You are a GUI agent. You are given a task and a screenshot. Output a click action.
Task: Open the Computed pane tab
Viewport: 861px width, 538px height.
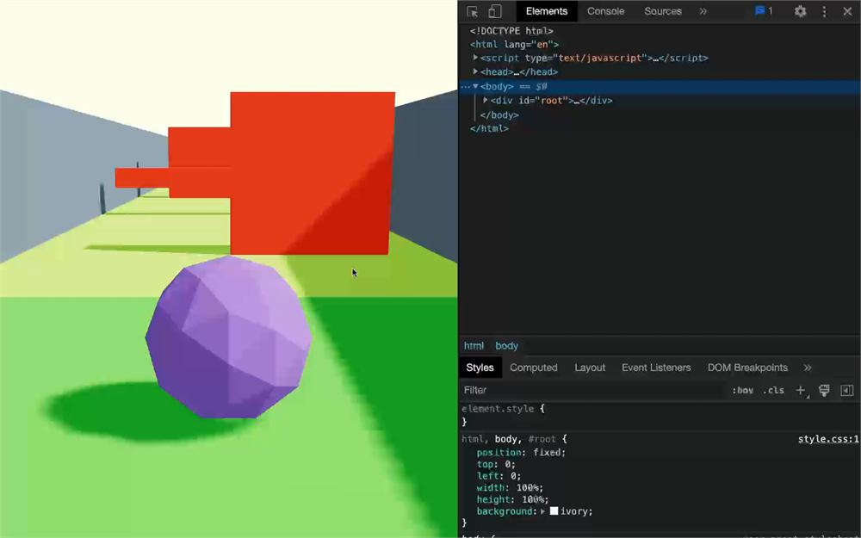(533, 368)
